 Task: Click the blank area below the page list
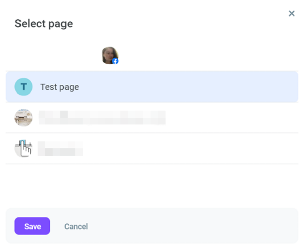152,186
